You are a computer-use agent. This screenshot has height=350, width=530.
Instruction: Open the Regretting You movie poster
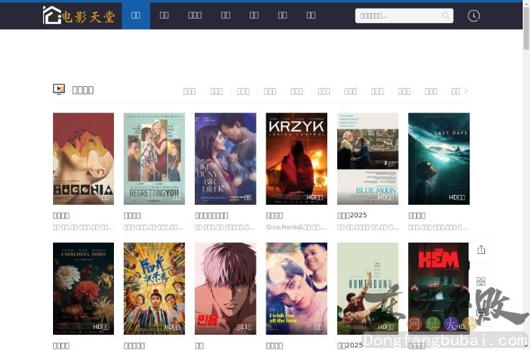pos(154,158)
